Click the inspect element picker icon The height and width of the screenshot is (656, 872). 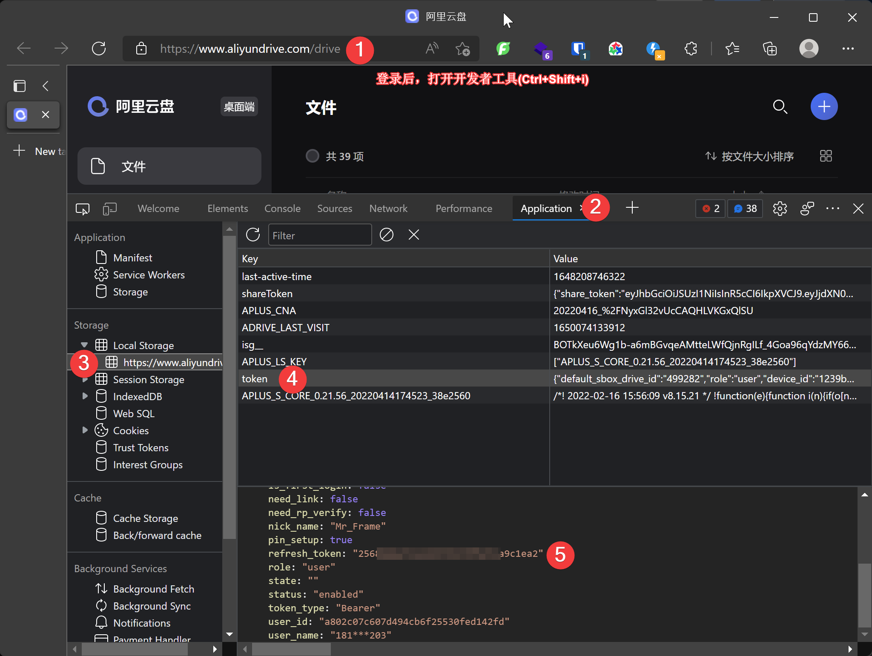click(x=82, y=209)
